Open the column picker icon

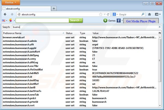click(x=160, y=33)
